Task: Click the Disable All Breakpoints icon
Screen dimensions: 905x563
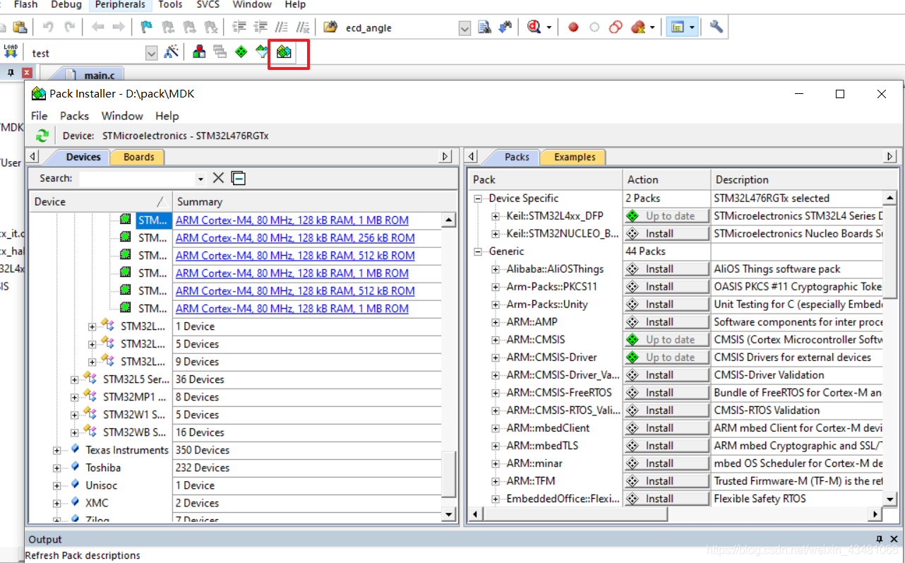Action: pos(616,28)
